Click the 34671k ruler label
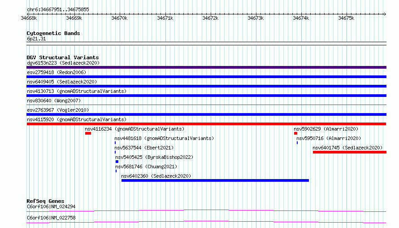The width and height of the screenshot is (399, 228). [x=165, y=18]
